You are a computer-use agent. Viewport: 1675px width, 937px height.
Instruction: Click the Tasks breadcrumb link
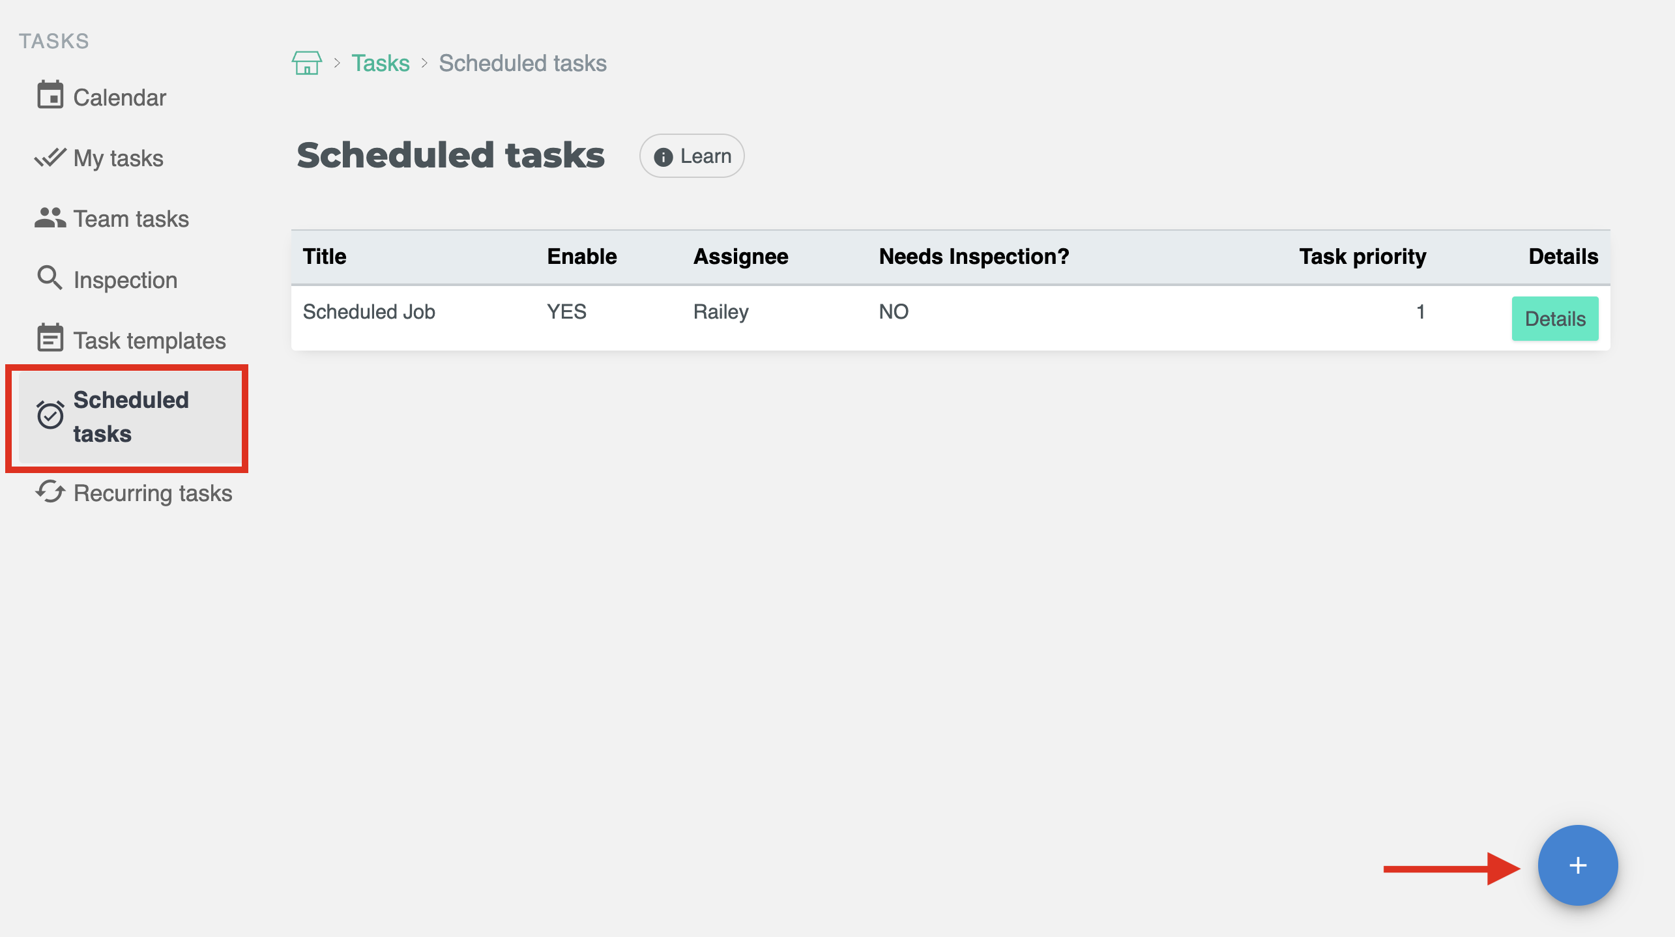tap(381, 63)
